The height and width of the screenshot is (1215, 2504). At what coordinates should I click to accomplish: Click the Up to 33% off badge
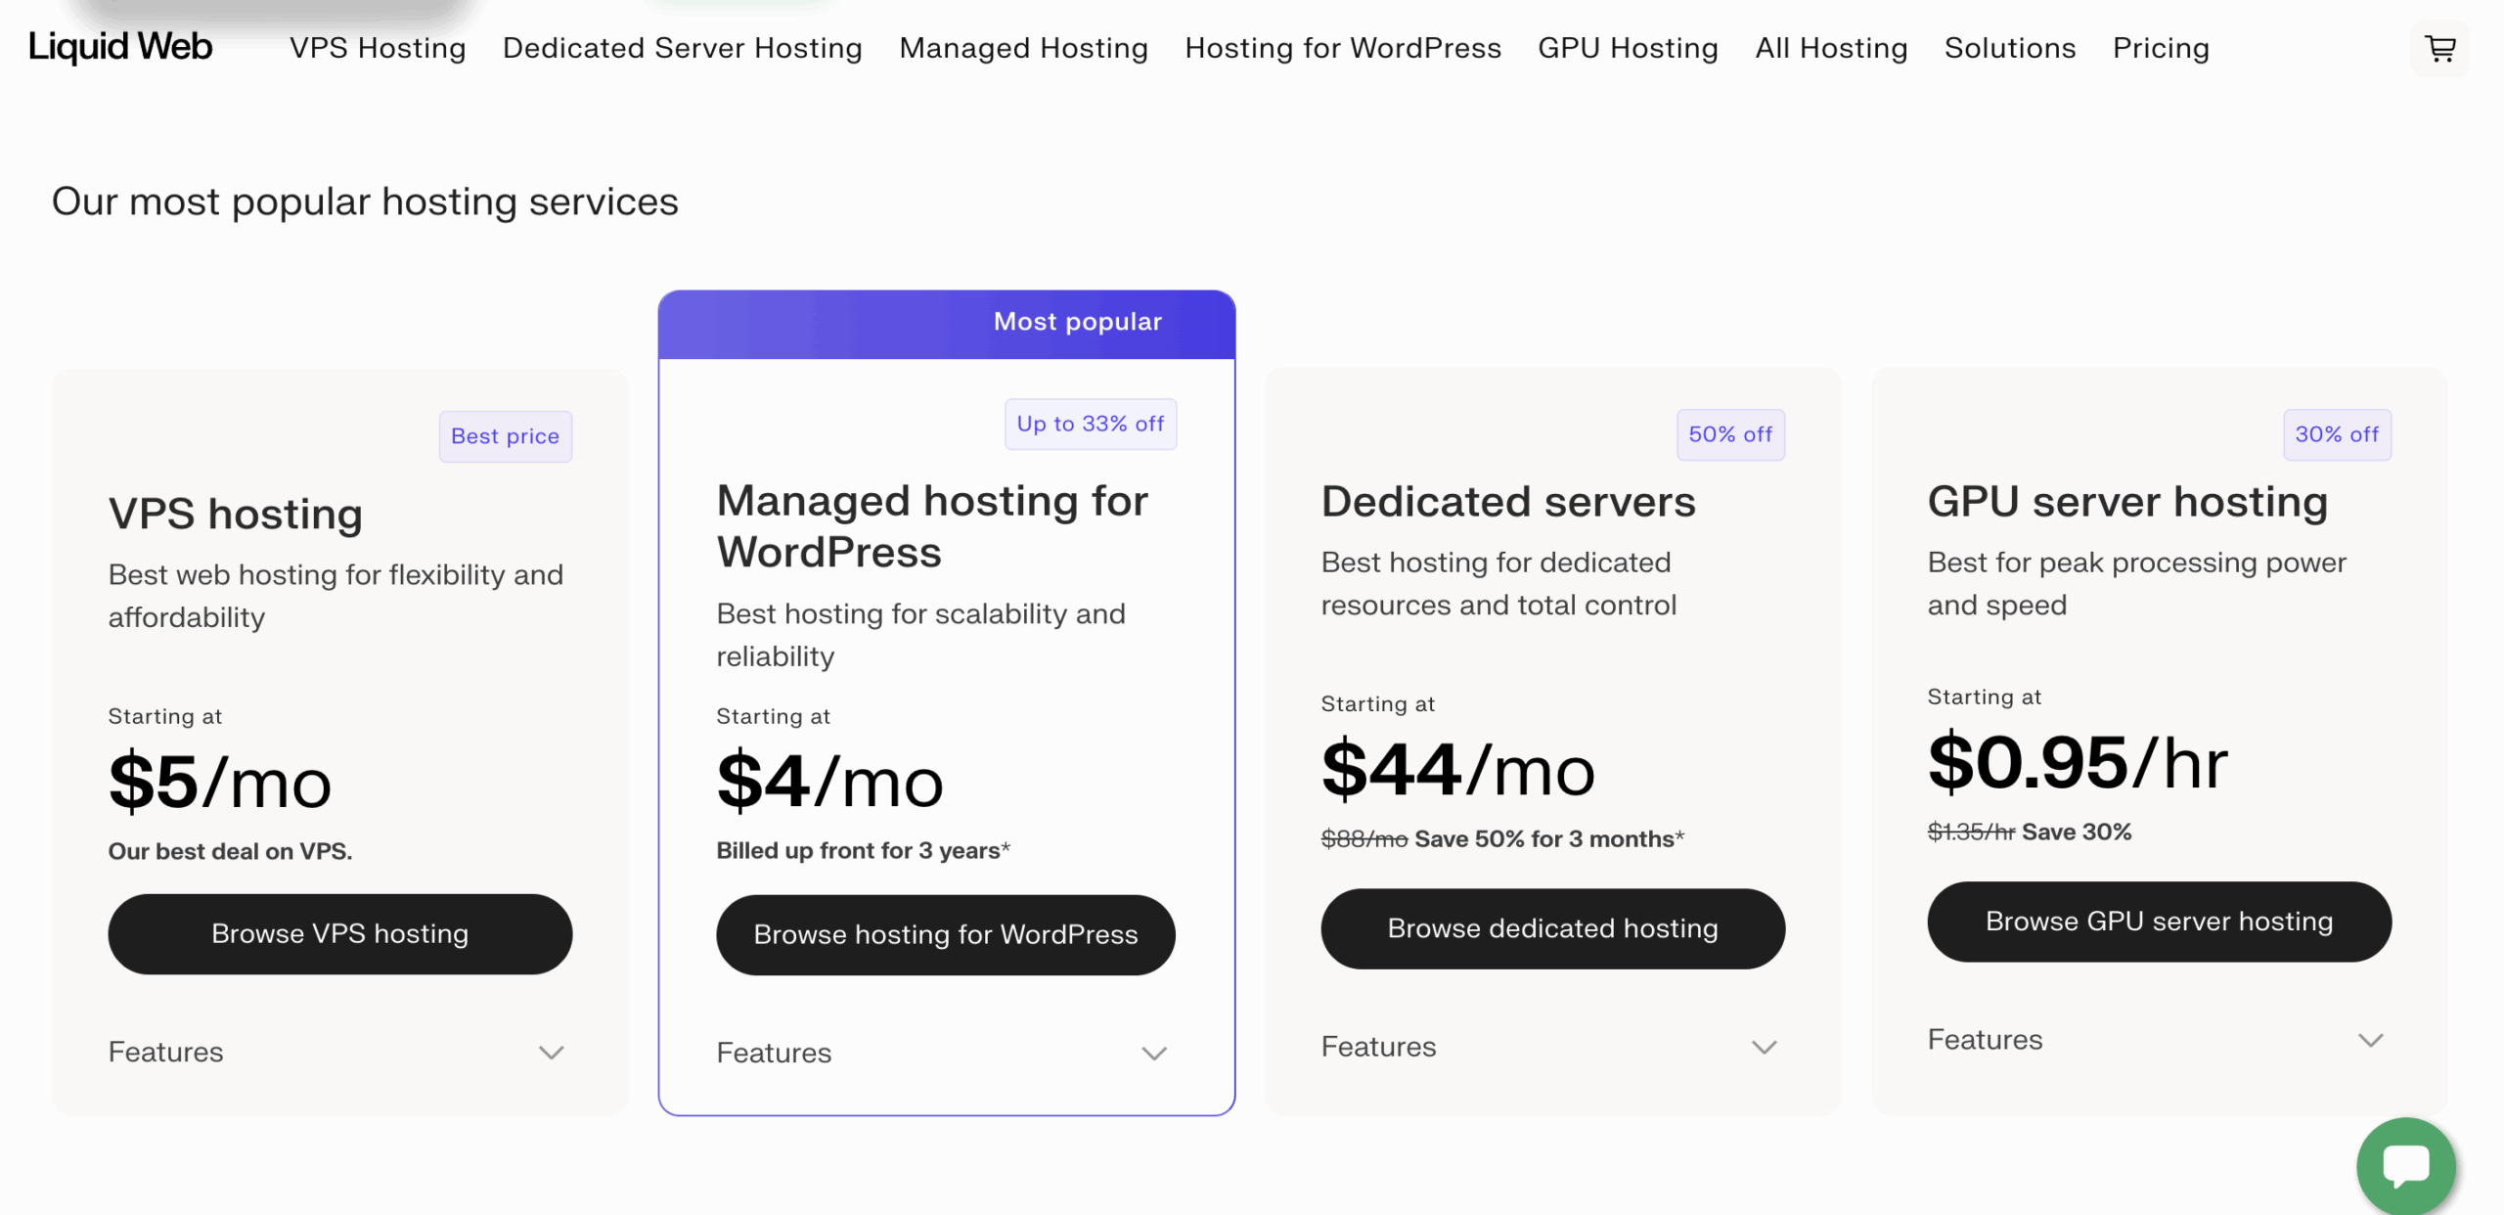click(1090, 425)
